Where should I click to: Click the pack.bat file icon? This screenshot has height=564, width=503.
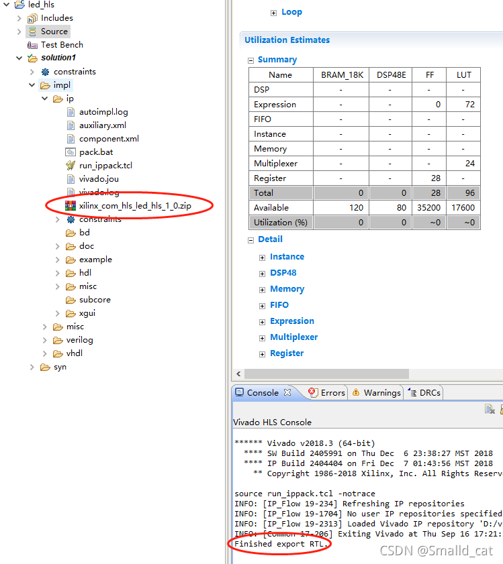pyautogui.click(x=71, y=152)
